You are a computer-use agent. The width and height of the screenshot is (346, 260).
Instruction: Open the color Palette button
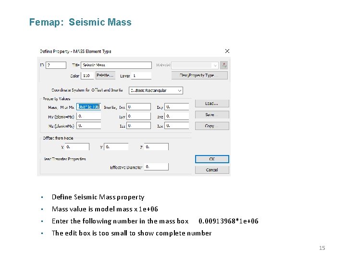point(105,75)
